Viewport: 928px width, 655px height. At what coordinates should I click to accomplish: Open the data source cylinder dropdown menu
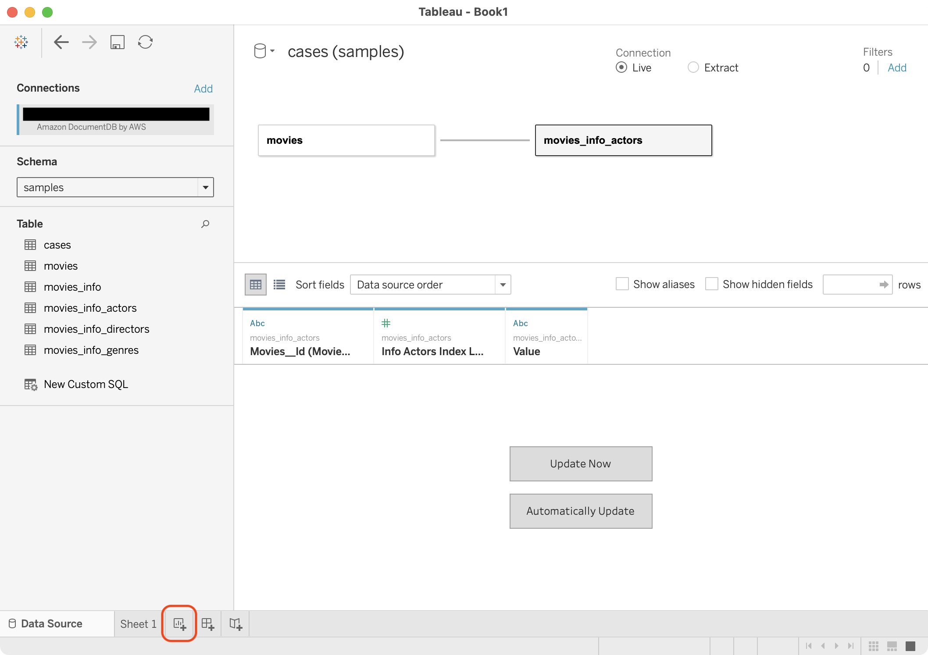click(264, 51)
